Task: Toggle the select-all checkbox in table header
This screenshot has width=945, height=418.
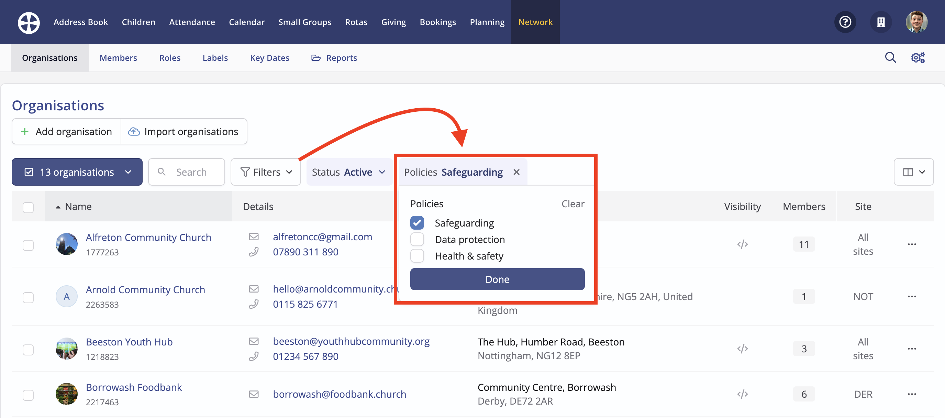Action: coord(28,207)
